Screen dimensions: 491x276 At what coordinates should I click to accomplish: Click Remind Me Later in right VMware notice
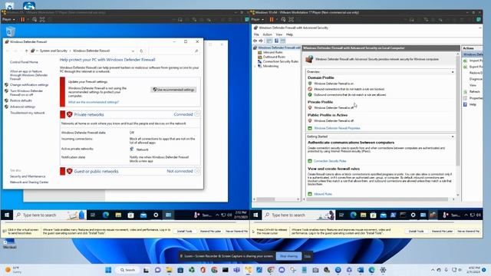[x=442, y=232]
